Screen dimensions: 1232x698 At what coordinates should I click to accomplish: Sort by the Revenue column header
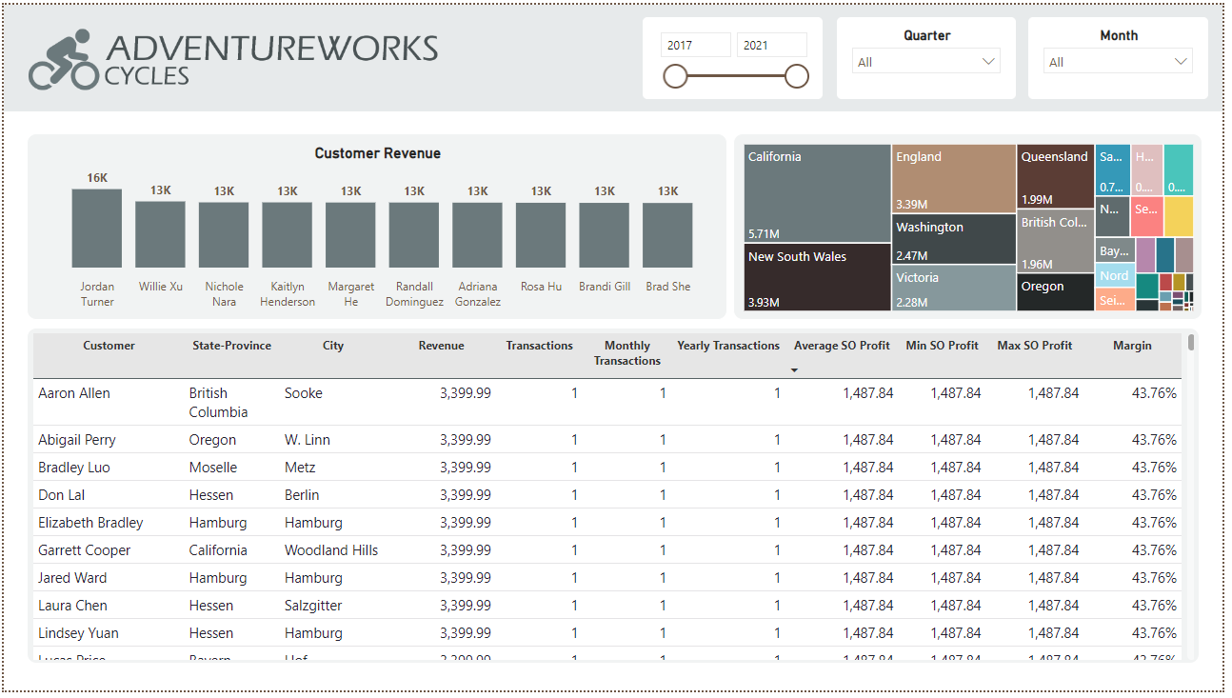point(441,346)
